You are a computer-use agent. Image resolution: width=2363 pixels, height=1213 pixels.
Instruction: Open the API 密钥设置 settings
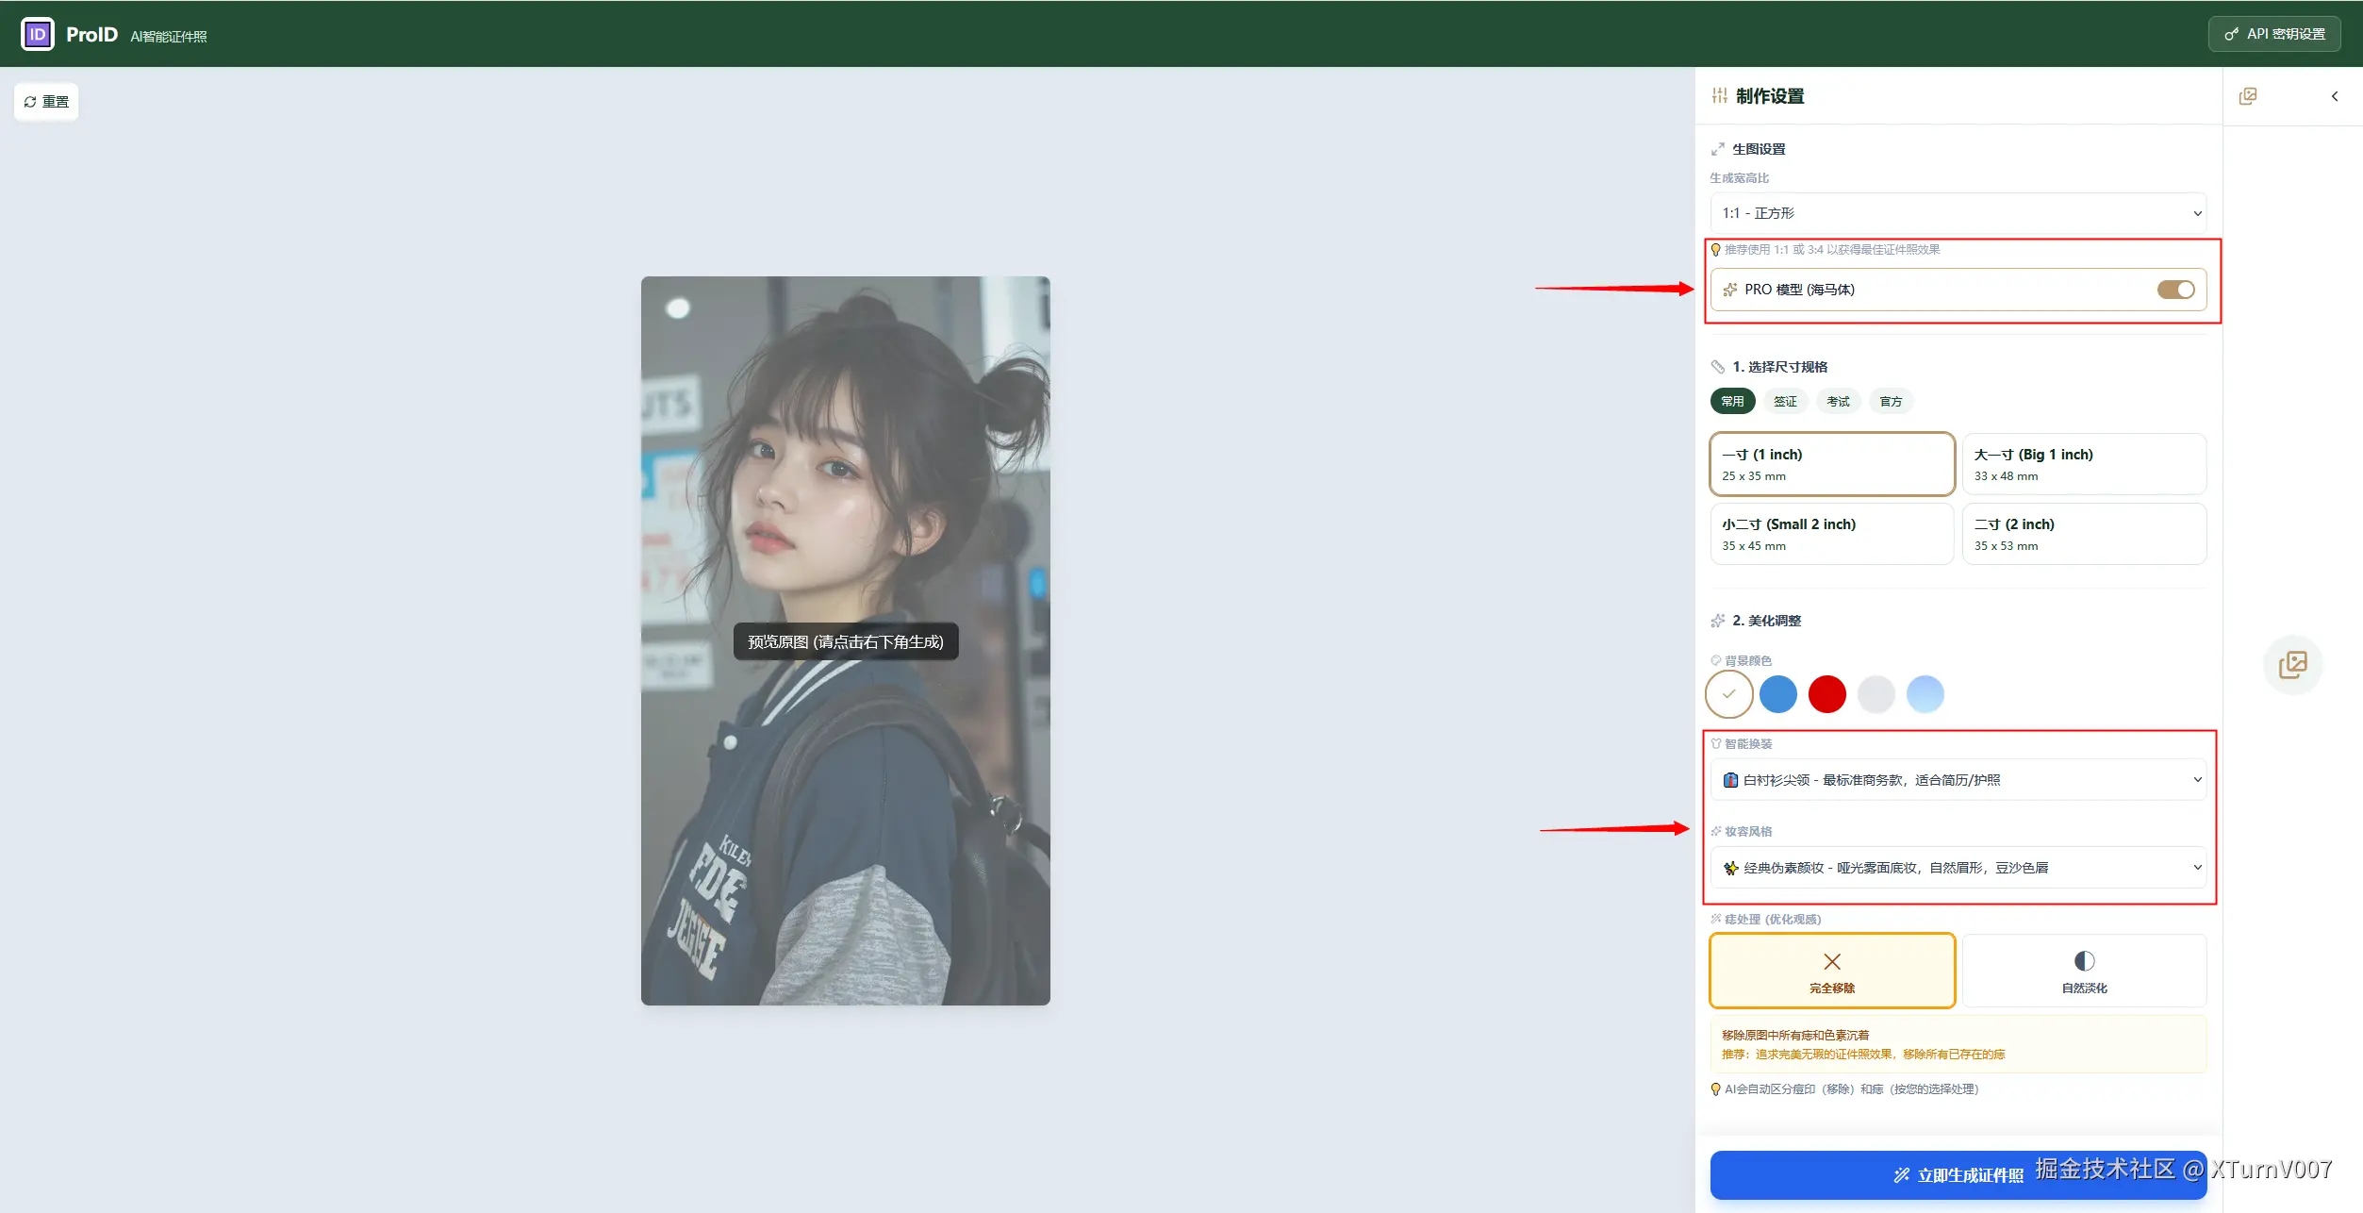(x=2273, y=33)
